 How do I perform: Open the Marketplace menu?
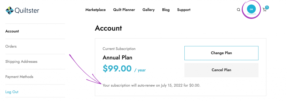coord(96,10)
